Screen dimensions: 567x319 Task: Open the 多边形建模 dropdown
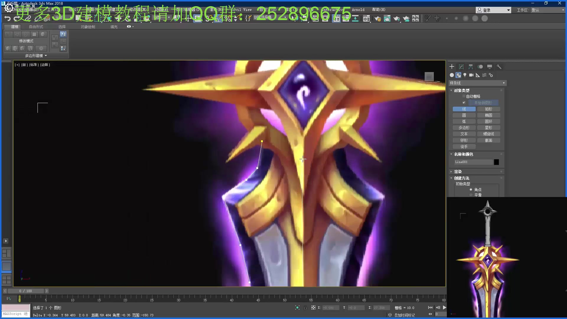36,56
